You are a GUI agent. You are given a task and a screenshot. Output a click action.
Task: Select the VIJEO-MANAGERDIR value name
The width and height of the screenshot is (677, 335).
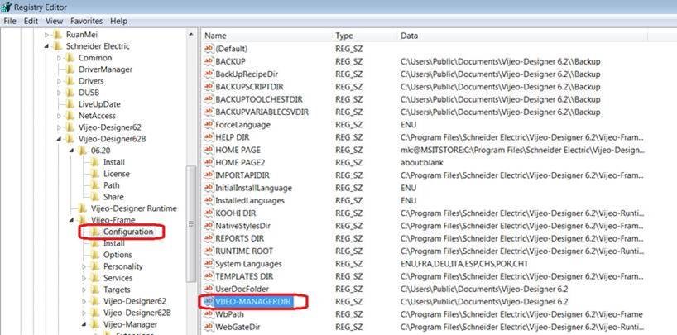(253, 302)
